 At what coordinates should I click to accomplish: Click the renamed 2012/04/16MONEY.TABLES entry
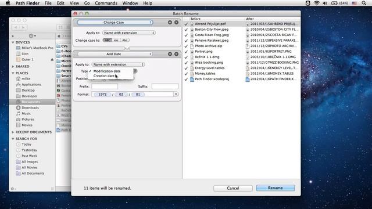pos(272,74)
